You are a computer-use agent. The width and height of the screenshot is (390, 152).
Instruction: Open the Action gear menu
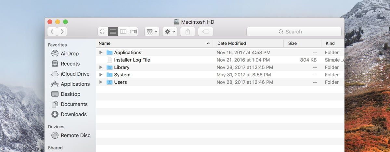click(170, 32)
